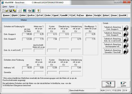Screen dimensions: 132x94
Task: Click Eink.-Gruppe A qm max field 185,00
Action: (27, 34)
